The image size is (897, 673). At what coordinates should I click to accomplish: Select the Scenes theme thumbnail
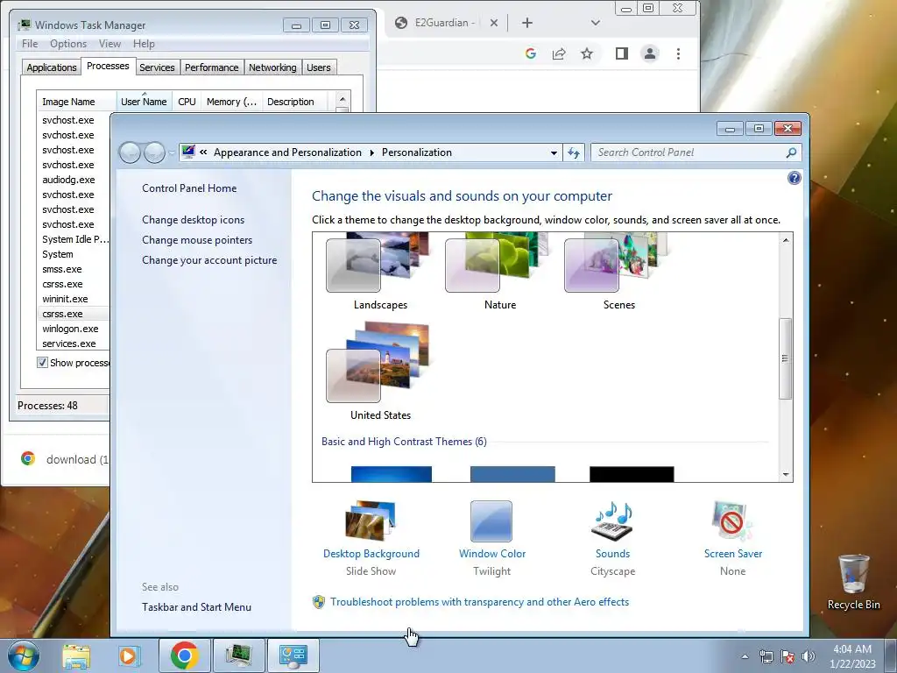coord(617,263)
